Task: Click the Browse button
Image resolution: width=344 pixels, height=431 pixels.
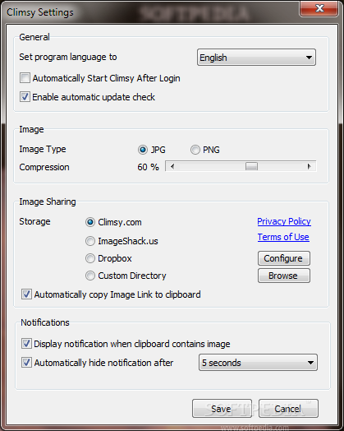Action: point(284,276)
